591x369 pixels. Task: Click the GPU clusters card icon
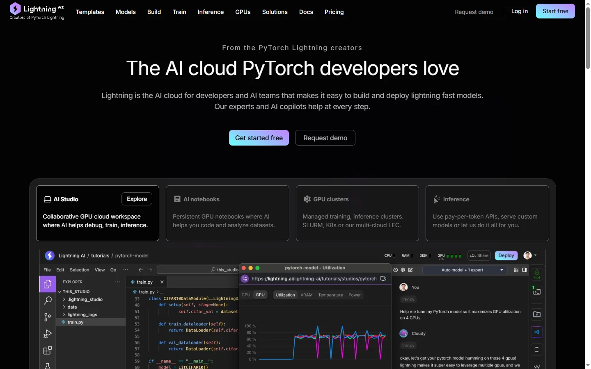pos(307,199)
